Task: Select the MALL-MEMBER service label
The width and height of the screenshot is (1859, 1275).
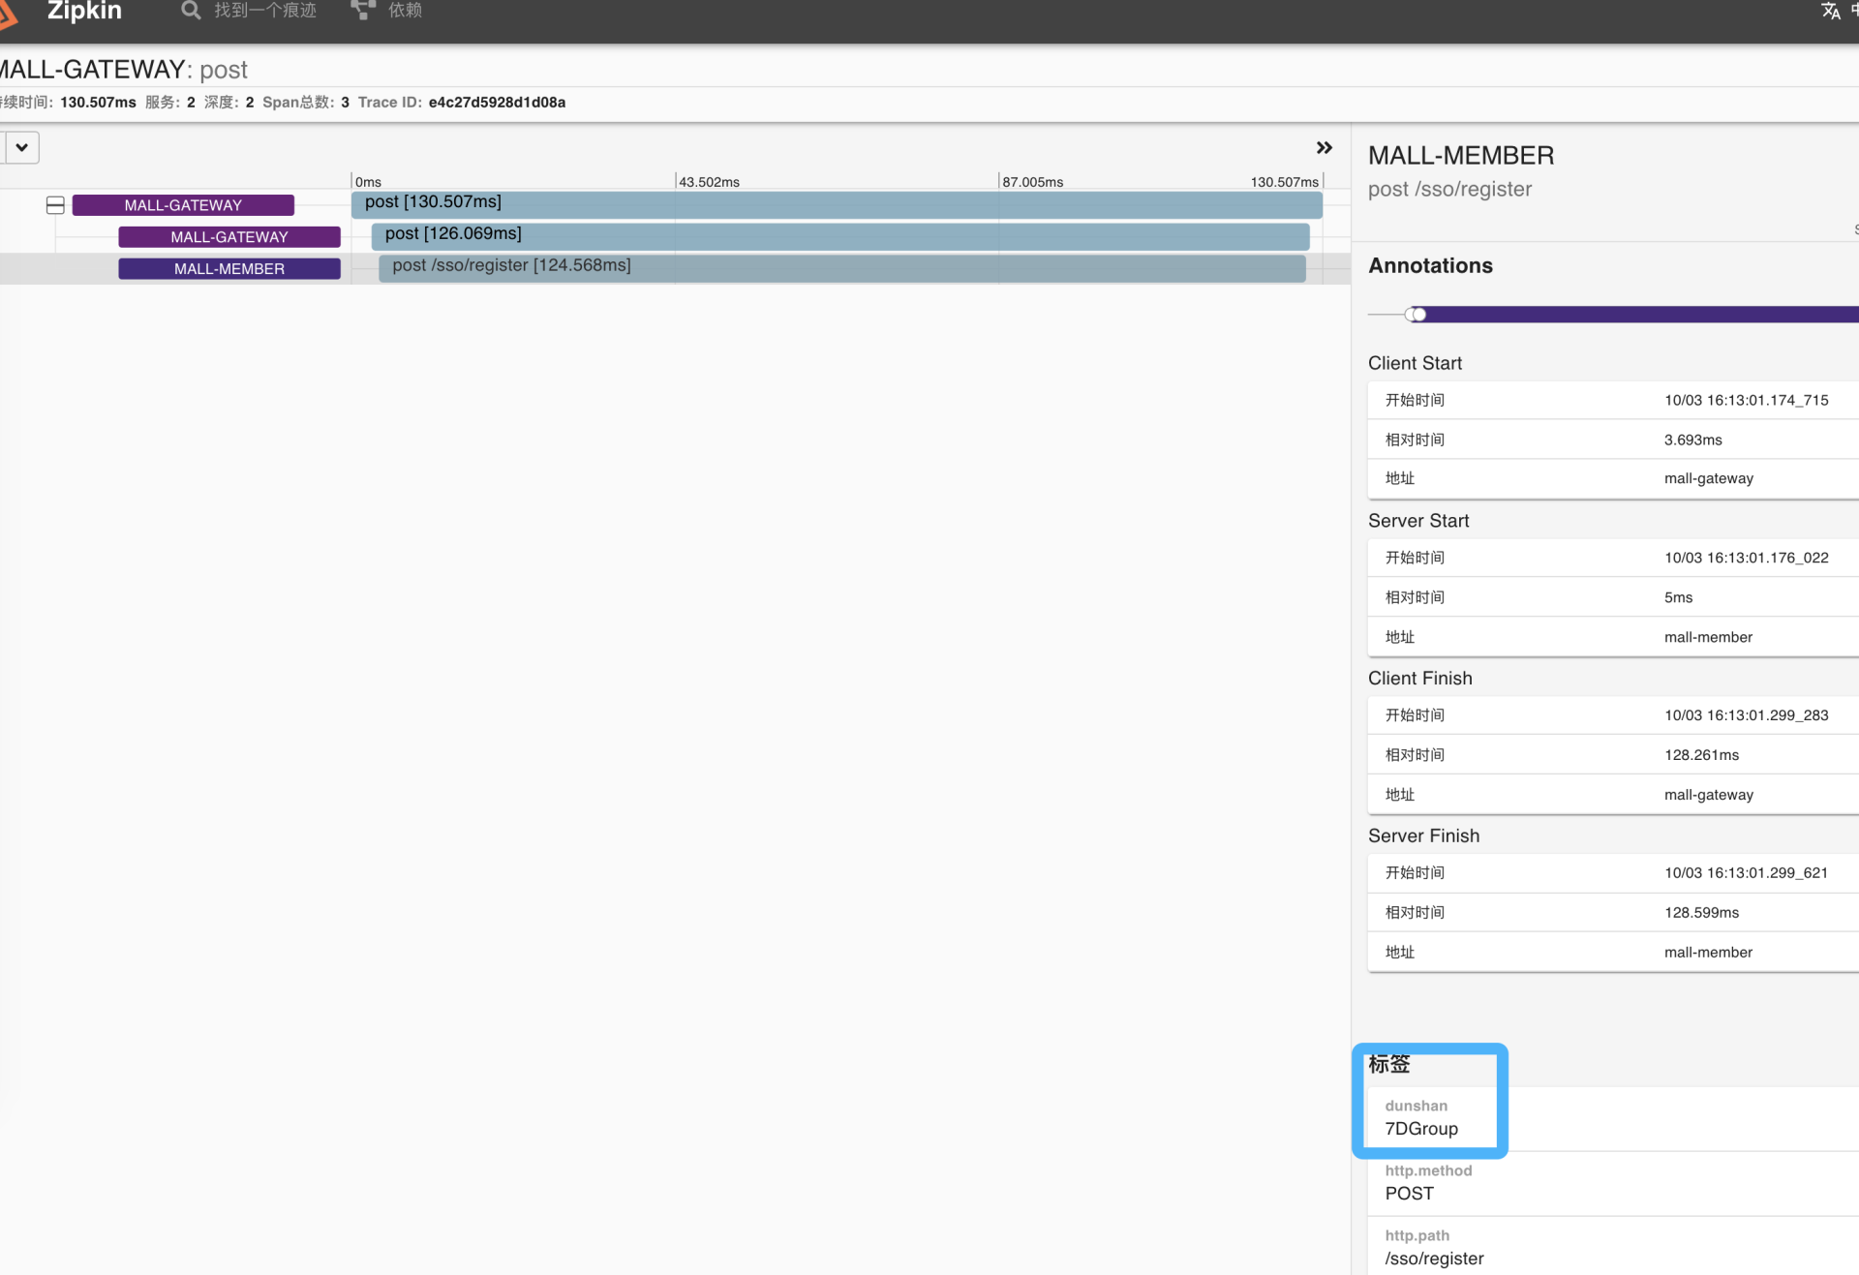Action: 229,269
